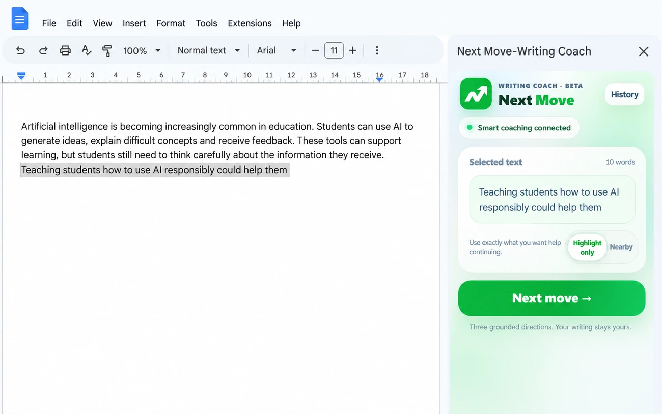
Task: Select the Highlight only option
Action: click(587, 247)
